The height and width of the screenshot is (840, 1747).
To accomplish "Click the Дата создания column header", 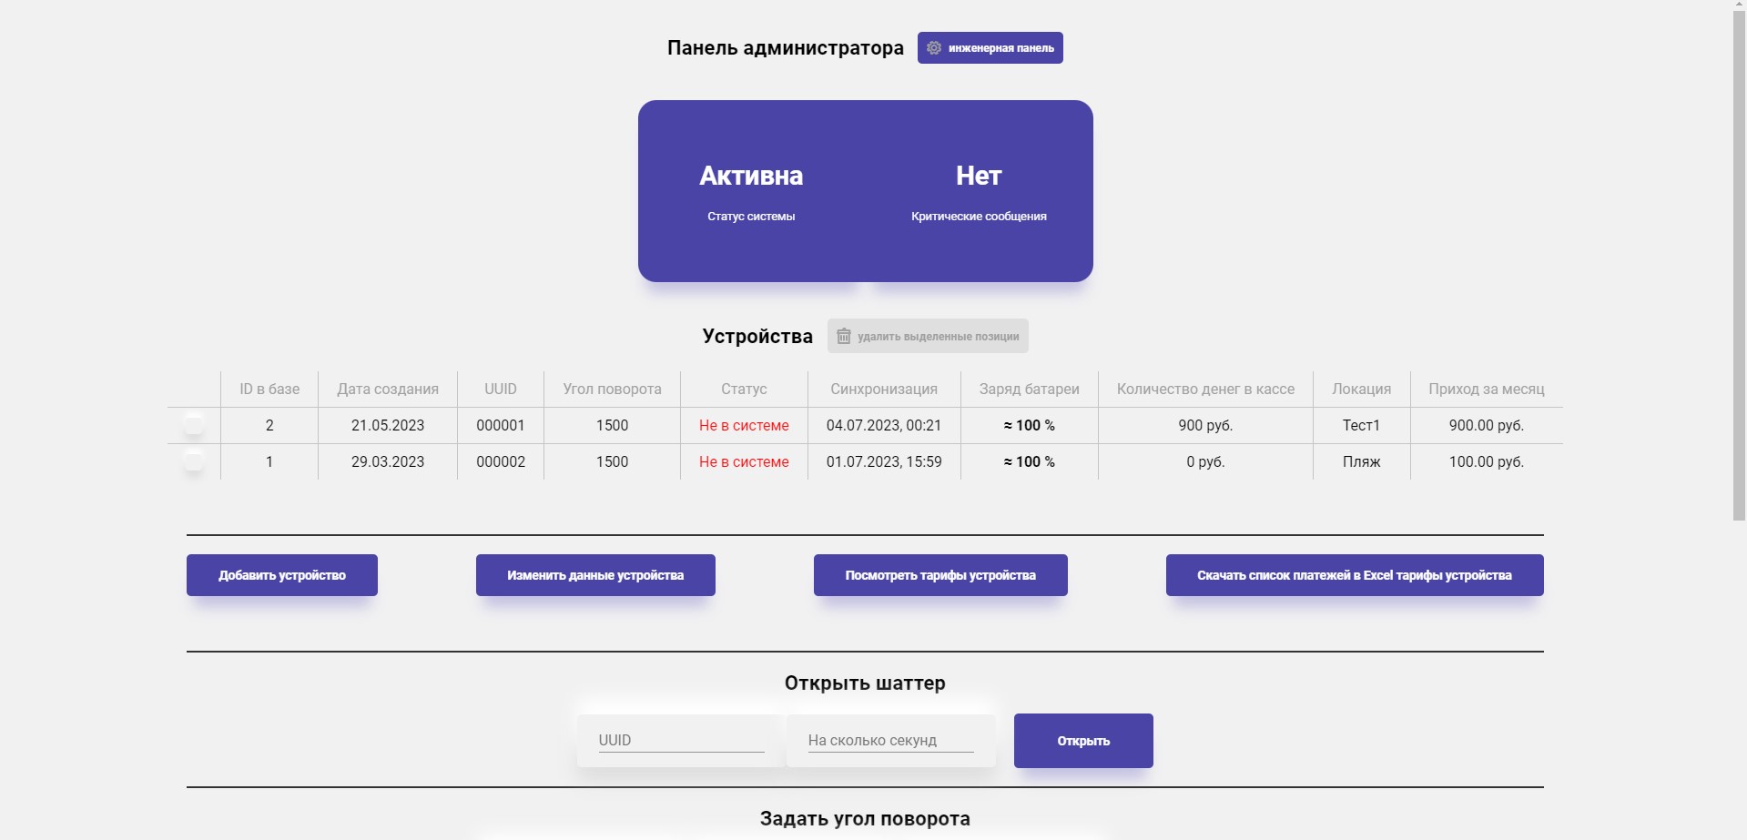I will [388, 389].
